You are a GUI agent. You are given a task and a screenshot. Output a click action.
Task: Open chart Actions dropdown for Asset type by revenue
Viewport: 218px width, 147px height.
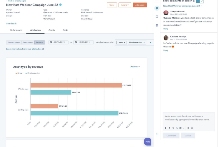pyautogui.click(x=135, y=67)
